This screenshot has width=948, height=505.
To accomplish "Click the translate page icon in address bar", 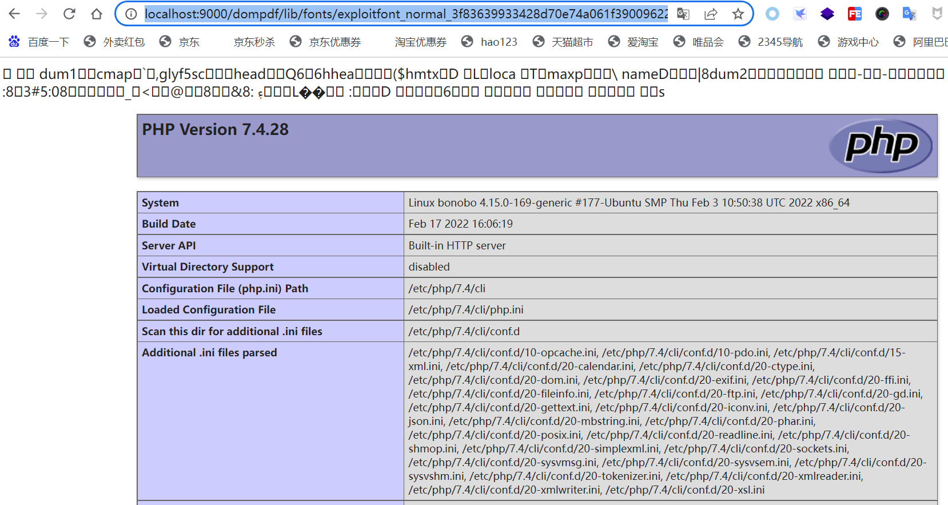I will 683,14.
